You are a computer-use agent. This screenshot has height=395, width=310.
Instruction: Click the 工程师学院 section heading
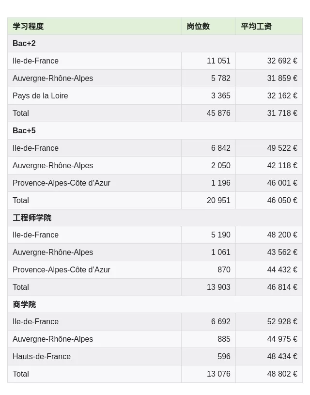[32, 218]
